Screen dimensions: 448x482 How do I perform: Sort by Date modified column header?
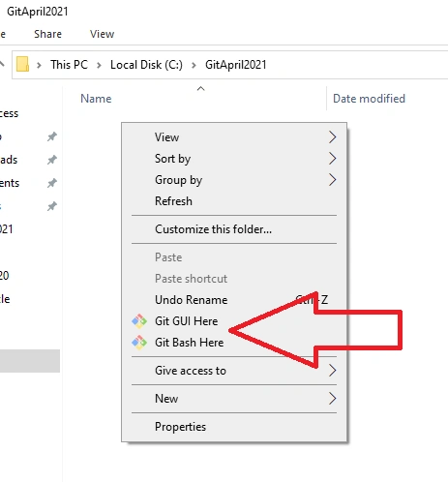[x=369, y=99]
